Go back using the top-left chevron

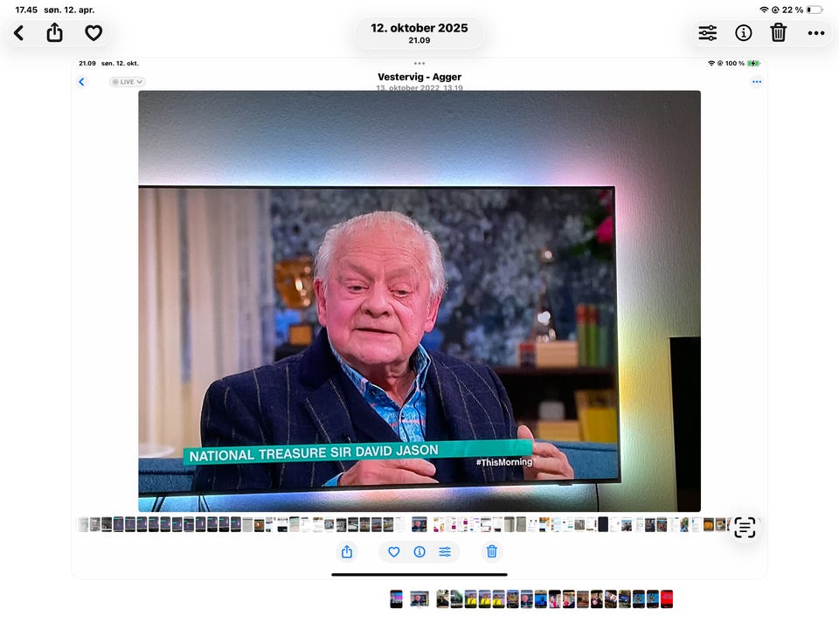tap(18, 33)
